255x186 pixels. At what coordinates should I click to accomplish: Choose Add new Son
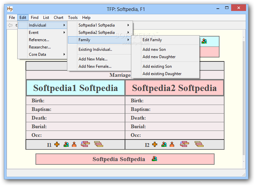165,49
